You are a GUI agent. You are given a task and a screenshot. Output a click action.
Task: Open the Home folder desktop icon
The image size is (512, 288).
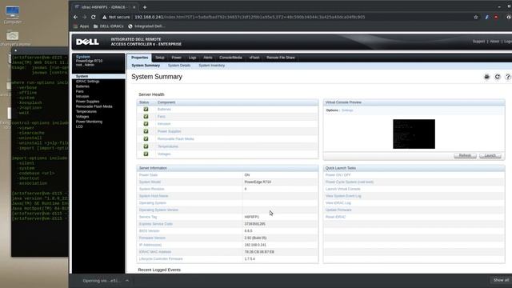point(13,38)
